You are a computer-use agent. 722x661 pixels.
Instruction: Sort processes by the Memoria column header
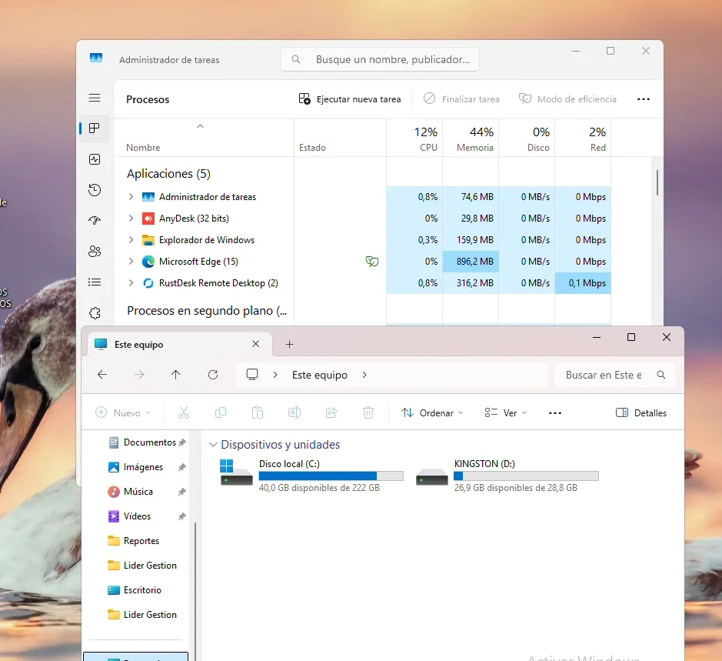(x=471, y=139)
